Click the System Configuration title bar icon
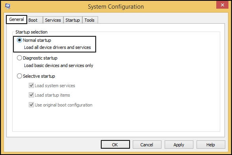232x155 pixels. click(8, 6)
